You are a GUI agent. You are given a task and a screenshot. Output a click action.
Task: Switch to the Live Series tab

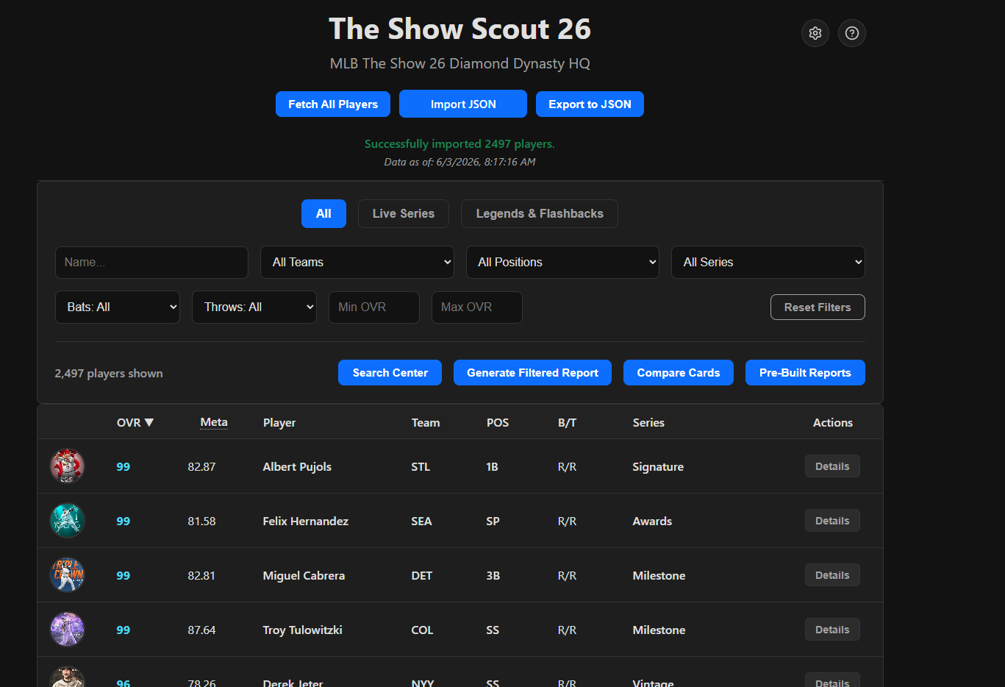[x=404, y=213]
